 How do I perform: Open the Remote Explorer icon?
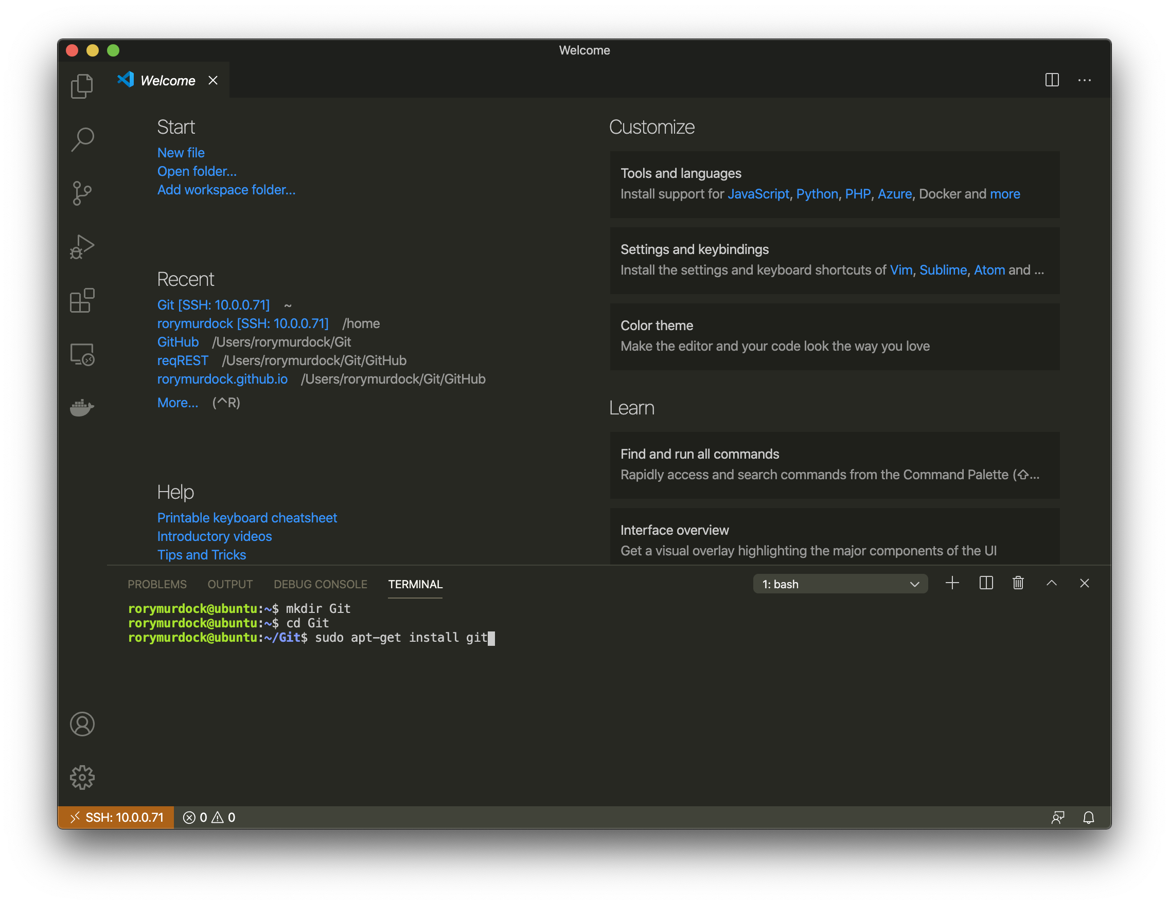82,354
